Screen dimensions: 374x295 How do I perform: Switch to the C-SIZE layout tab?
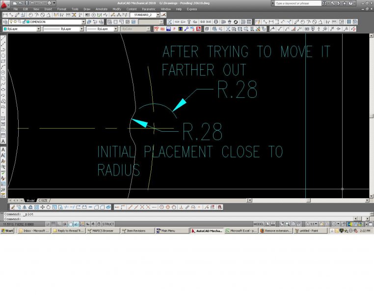43,201
